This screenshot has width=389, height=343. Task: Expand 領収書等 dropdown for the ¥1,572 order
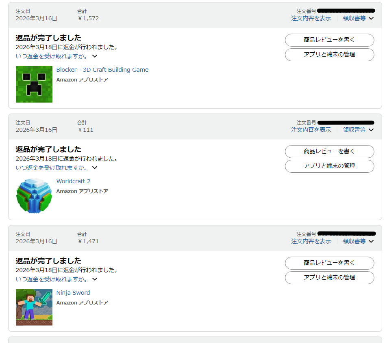[358, 18]
